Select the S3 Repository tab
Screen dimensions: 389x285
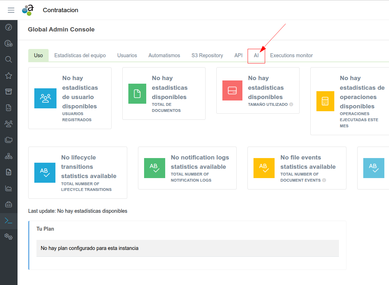[207, 55]
